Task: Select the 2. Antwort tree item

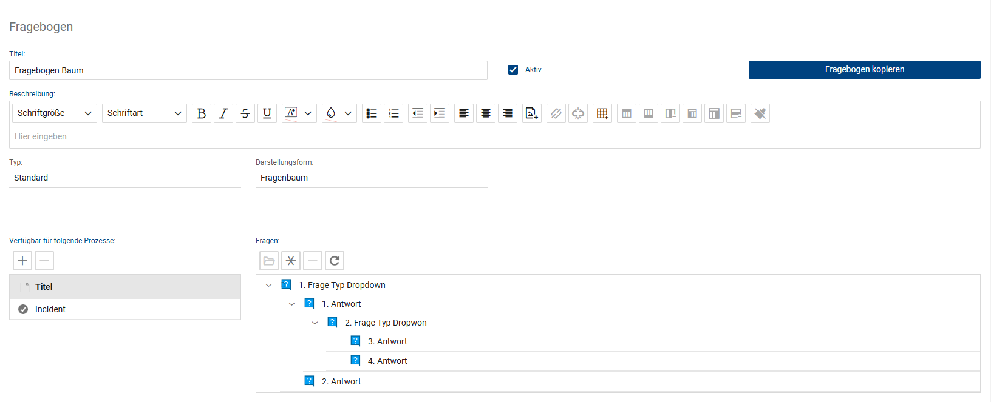Action: [x=341, y=381]
